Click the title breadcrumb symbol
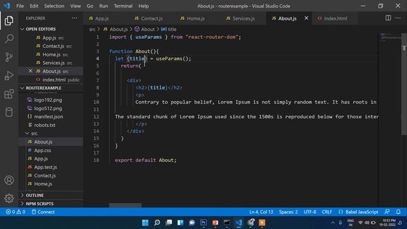This screenshot has height=229, width=407. 169,29
